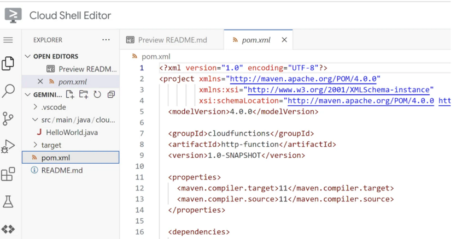The image size is (468, 239).
Task: Click the New Folder icon in explorer
Action: click(84, 94)
